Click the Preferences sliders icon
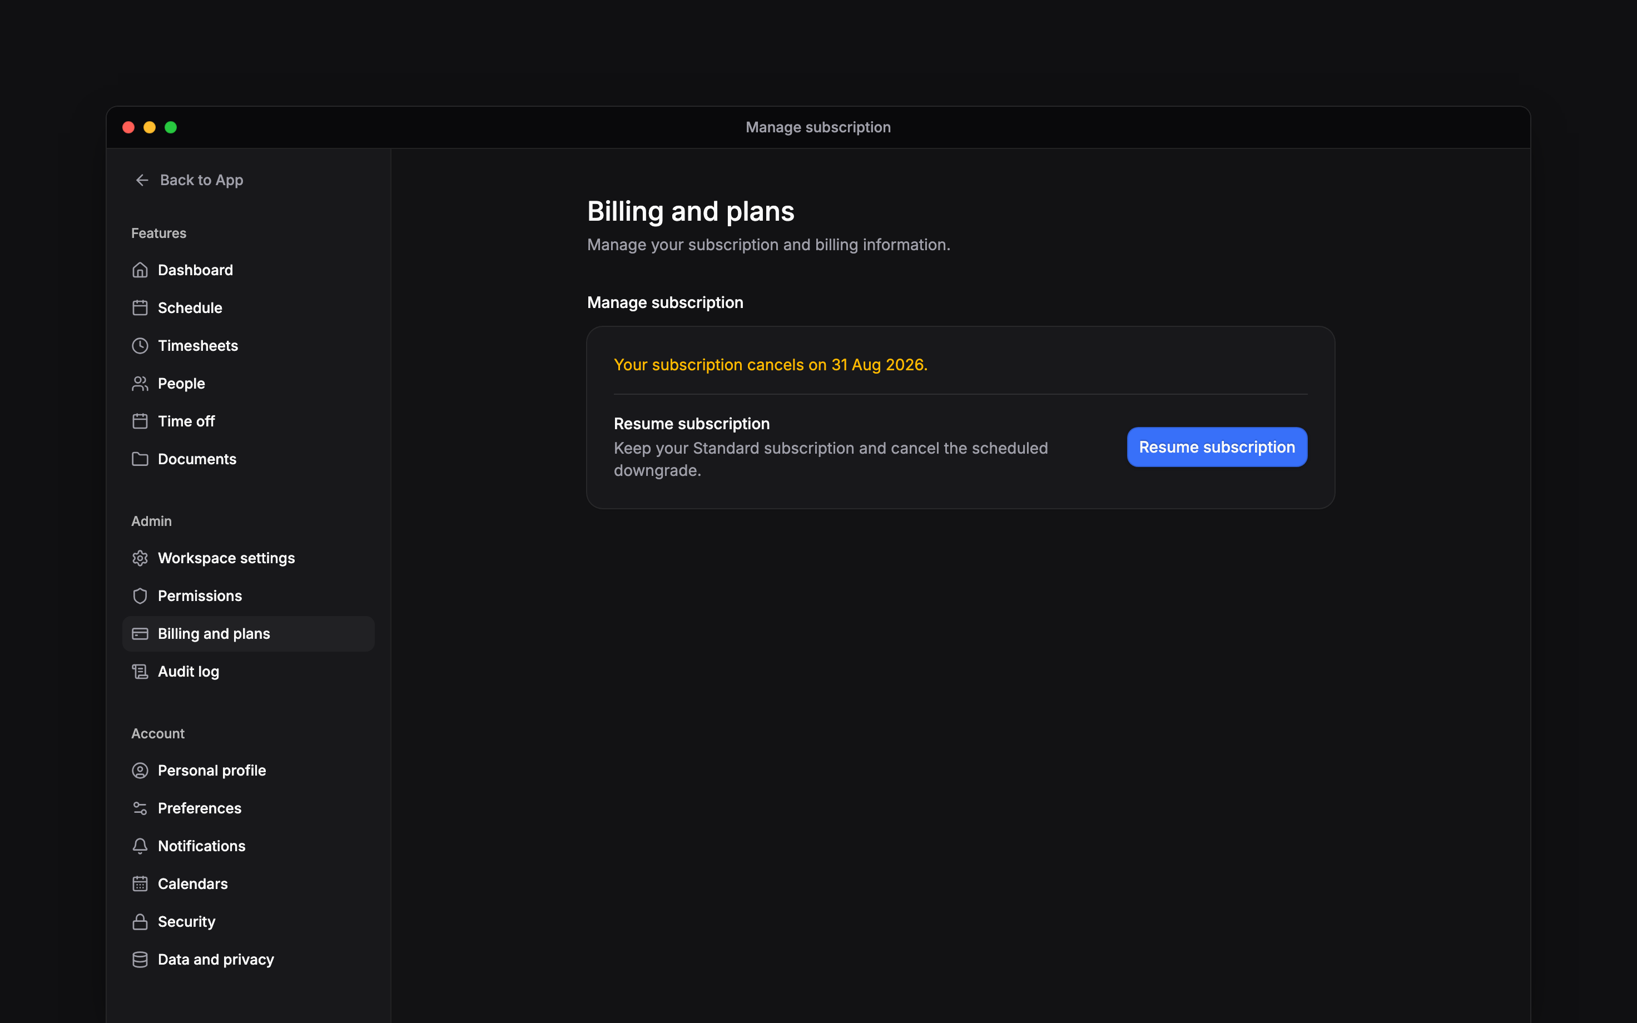 tap(140, 808)
